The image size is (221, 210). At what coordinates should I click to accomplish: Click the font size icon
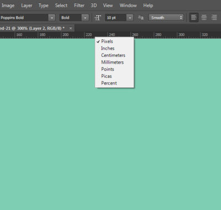click(98, 18)
